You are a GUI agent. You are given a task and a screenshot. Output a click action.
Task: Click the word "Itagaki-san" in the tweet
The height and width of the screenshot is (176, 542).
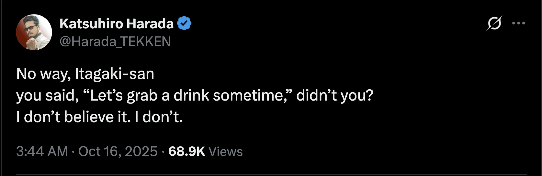coord(115,74)
